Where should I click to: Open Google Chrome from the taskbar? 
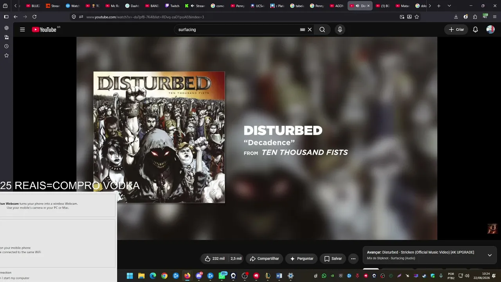pyautogui.click(x=164, y=276)
